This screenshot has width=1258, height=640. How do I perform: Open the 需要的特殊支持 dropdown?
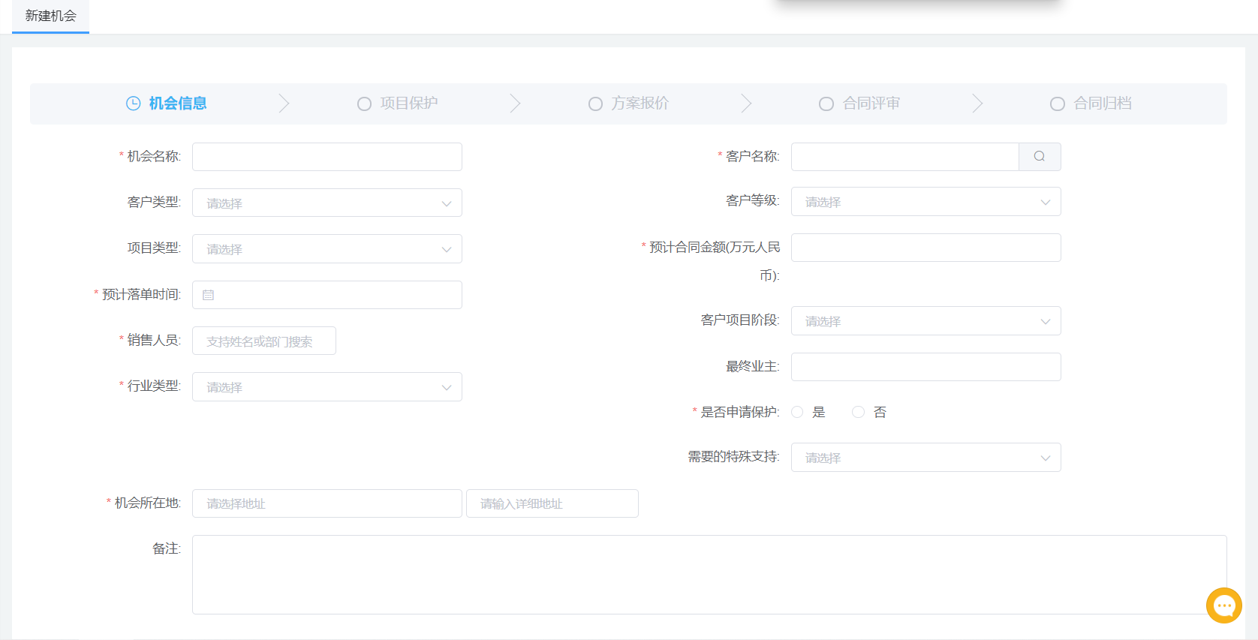click(x=925, y=458)
